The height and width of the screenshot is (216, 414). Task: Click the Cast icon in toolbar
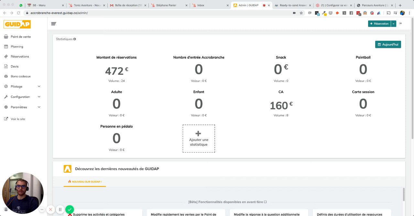coord(388,13)
